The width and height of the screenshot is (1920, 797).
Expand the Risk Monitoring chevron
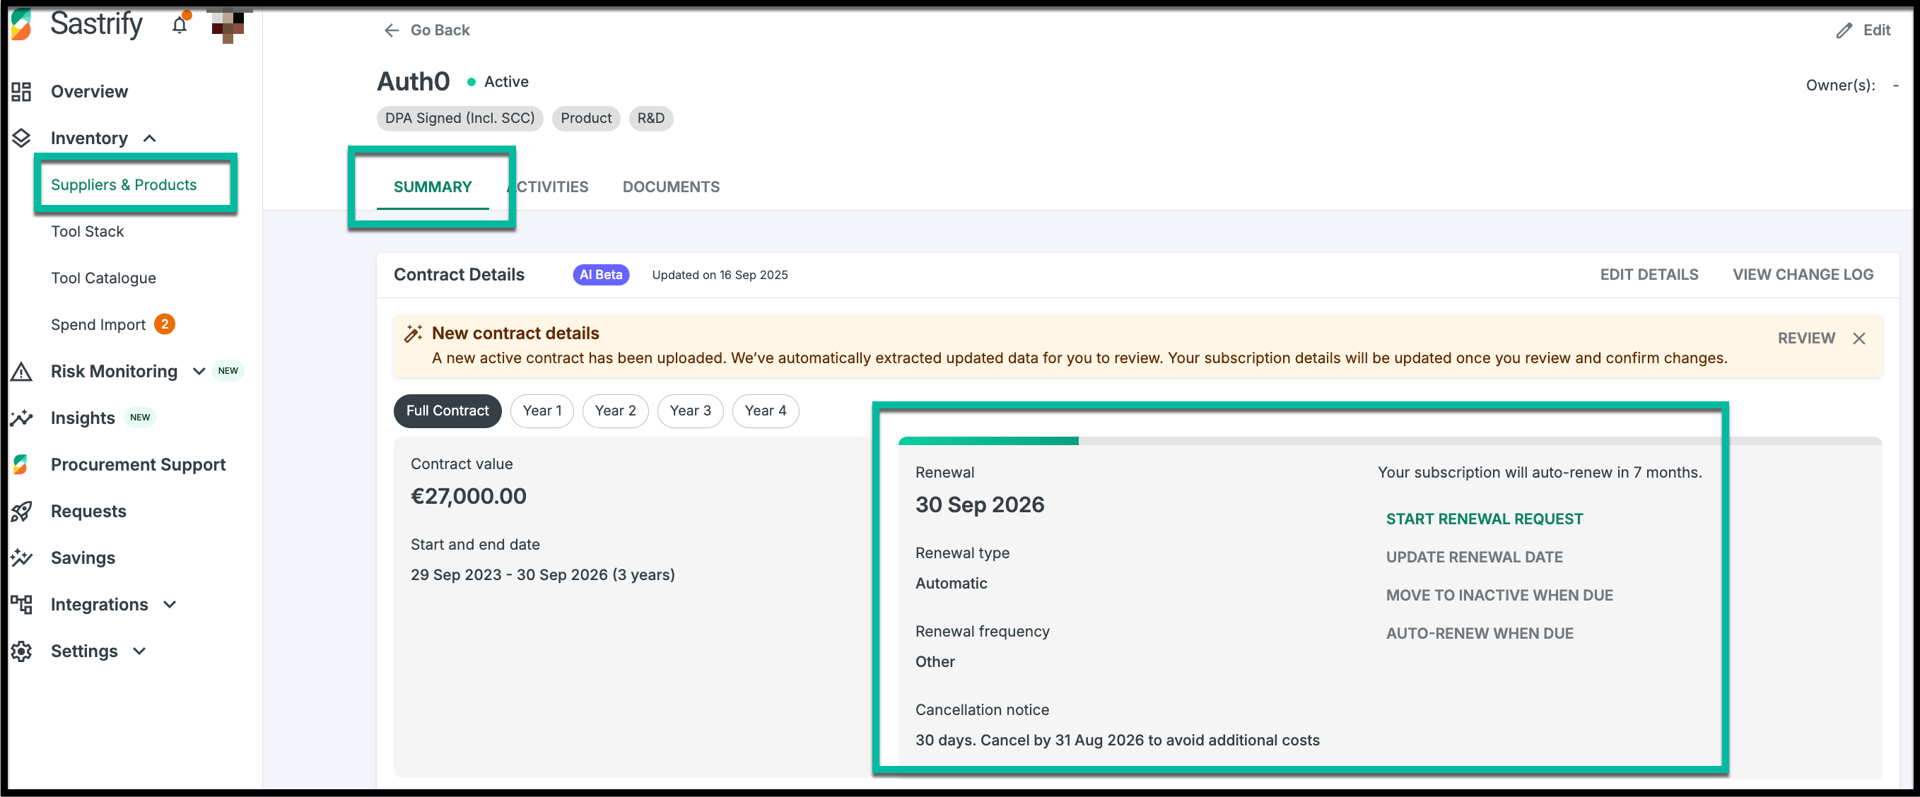pos(199,372)
